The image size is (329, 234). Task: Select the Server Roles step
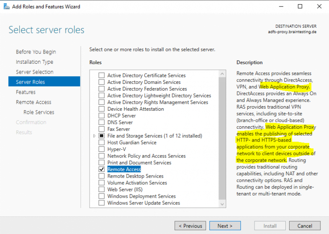44,81
